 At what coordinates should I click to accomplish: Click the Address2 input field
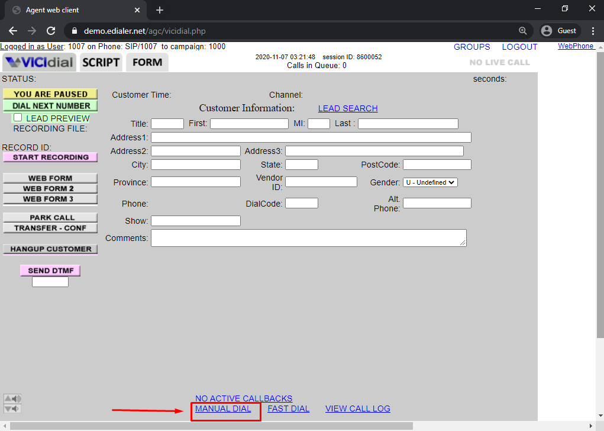click(x=196, y=151)
